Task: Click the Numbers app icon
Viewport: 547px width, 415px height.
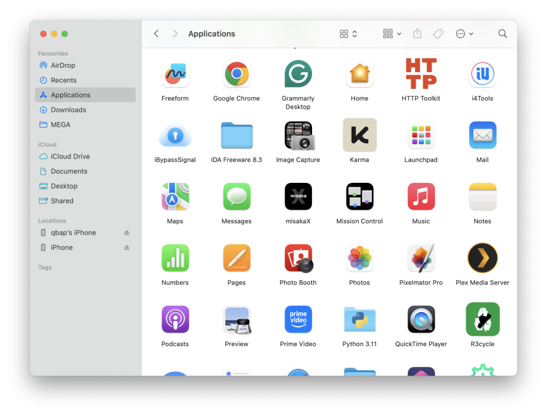Action: 175,258
